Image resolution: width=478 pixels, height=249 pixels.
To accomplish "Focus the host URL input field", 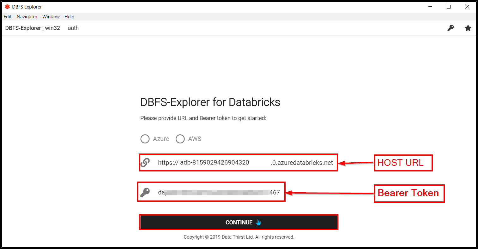I will tap(245, 163).
